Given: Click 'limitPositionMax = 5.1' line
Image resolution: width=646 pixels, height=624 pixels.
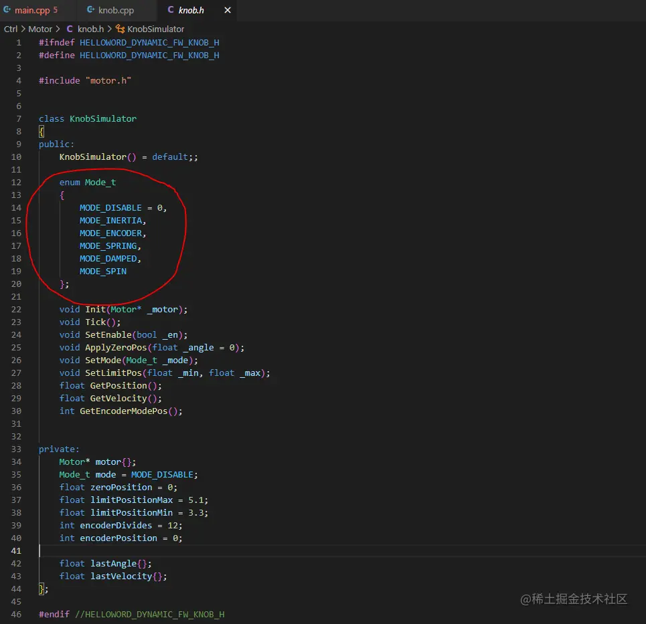Looking at the screenshot, I should 134,500.
